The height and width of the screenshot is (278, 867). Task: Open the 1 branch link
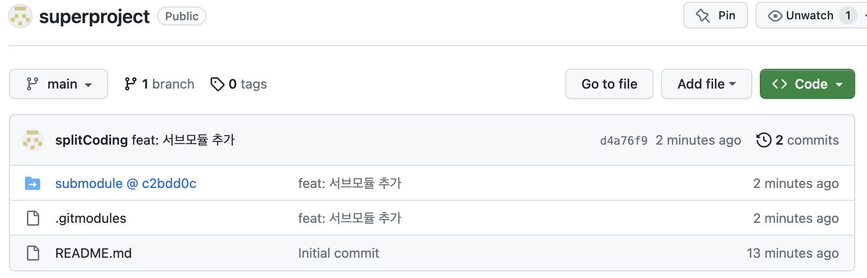click(159, 84)
